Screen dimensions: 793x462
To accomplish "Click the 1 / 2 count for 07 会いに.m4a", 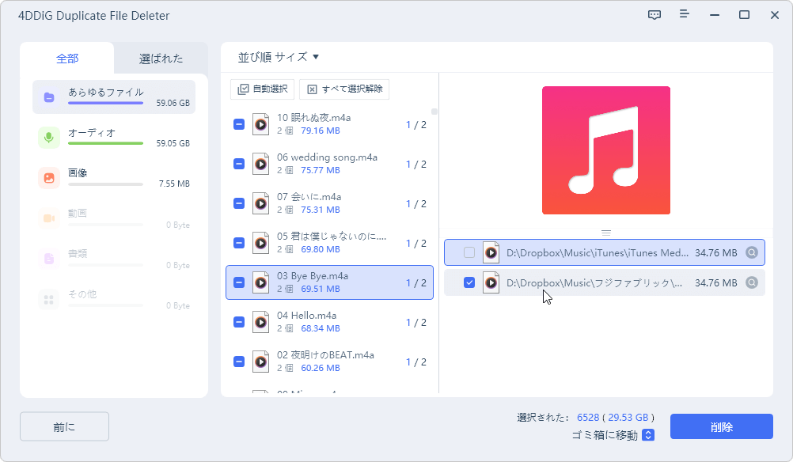I will tap(415, 203).
